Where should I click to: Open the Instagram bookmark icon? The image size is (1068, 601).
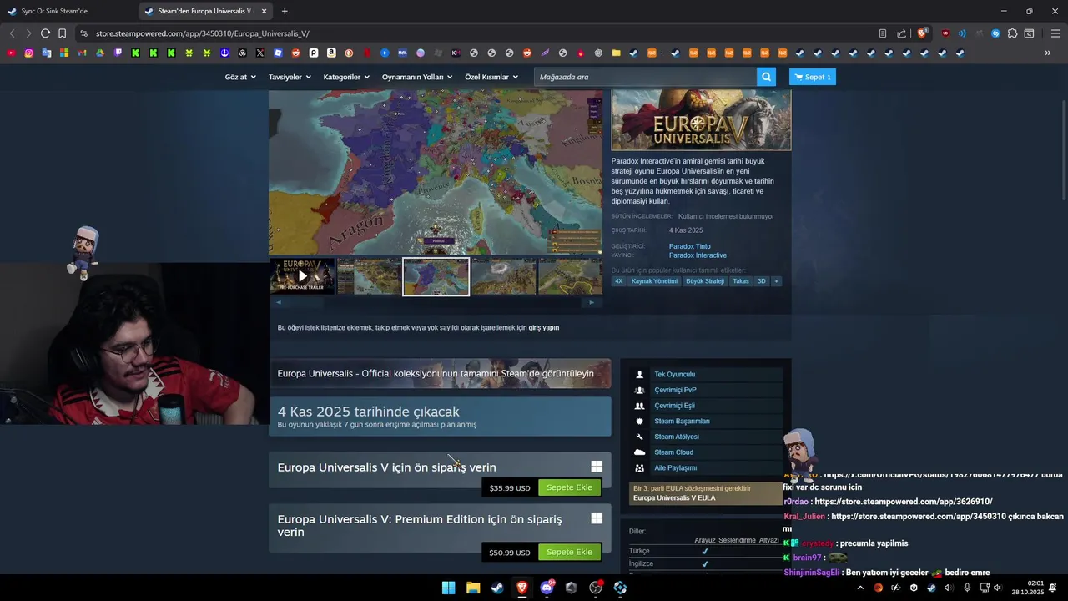28,53
